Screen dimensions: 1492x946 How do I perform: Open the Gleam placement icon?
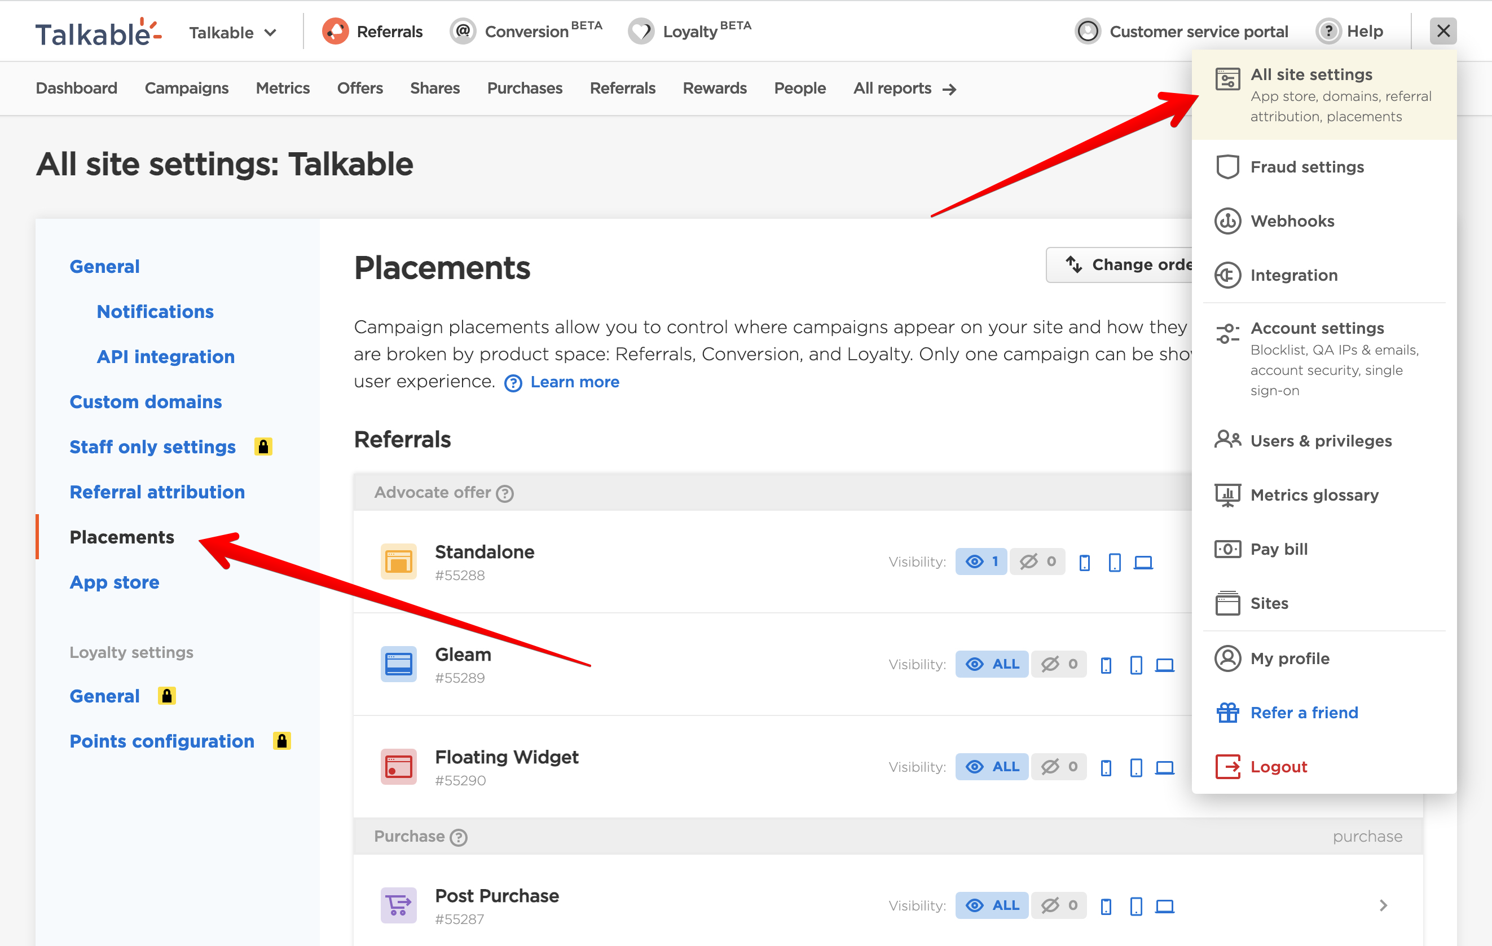398,664
